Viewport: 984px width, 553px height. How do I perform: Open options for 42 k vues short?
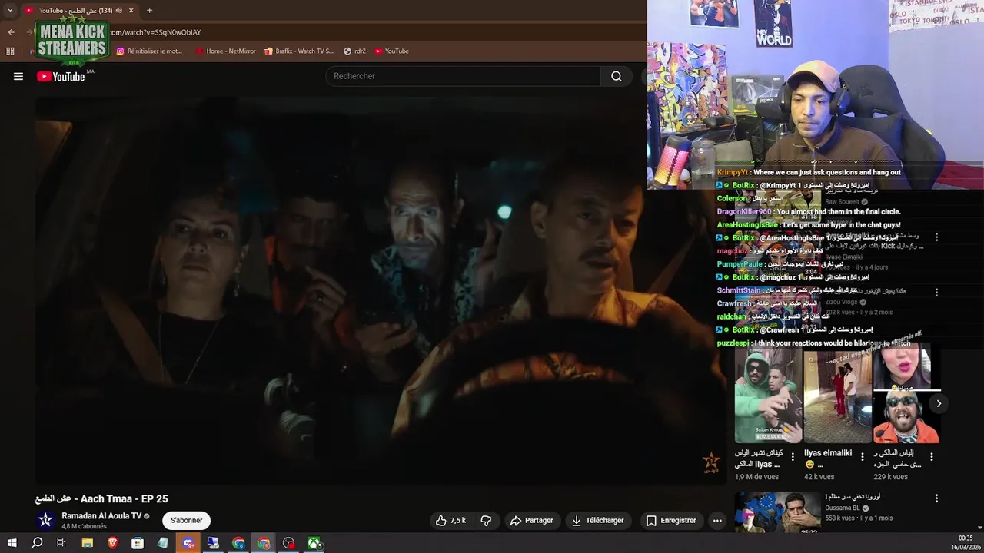click(863, 456)
